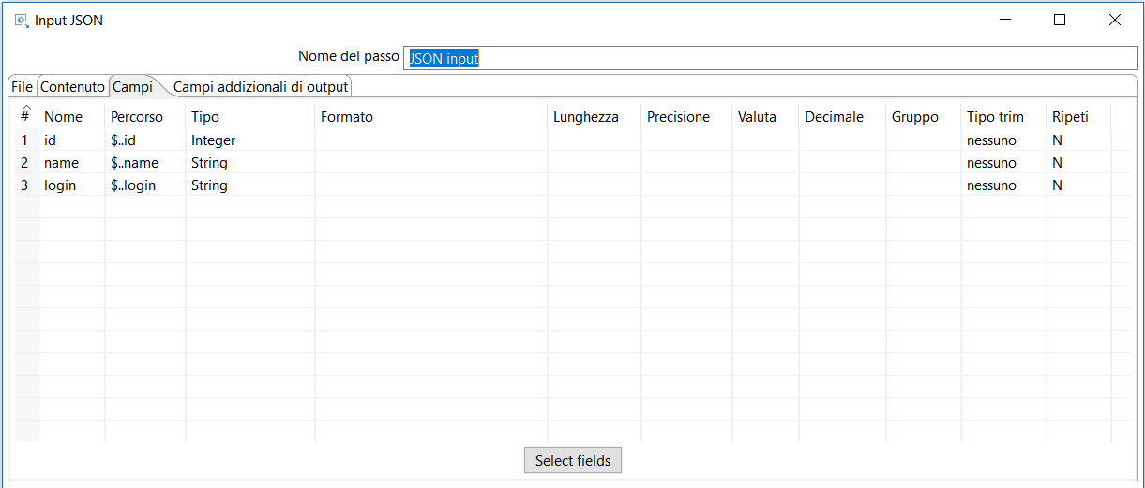Click Ripeti 'N' cell in login row
1145x488 pixels.
(x=1078, y=185)
